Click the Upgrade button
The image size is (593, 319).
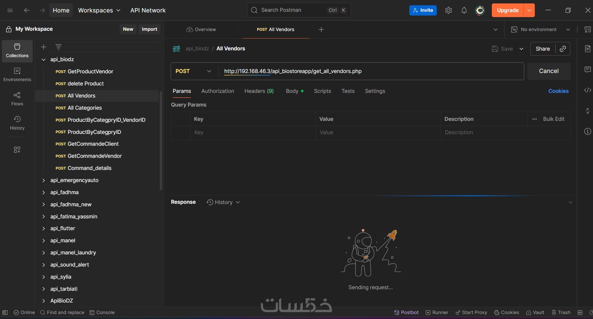[508, 10]
